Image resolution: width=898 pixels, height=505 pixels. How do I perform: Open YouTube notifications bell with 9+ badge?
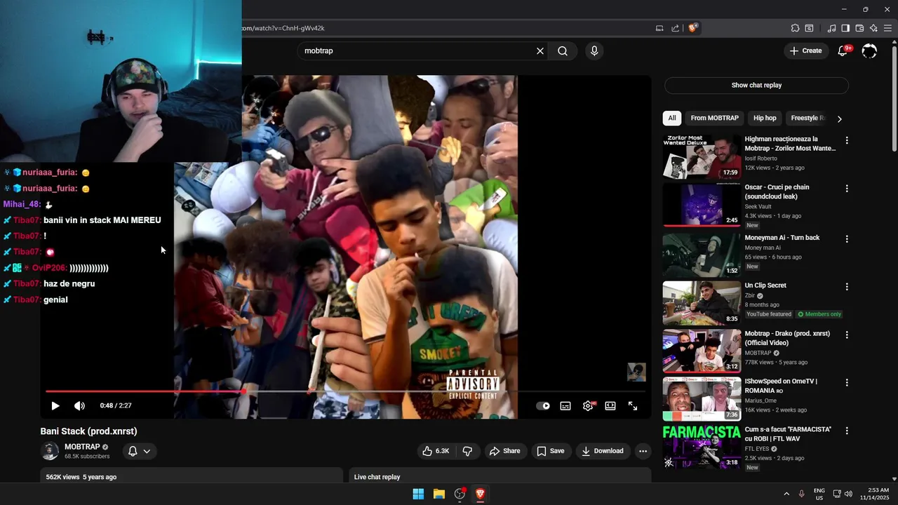pyautogui.click(x=843, y=50)
